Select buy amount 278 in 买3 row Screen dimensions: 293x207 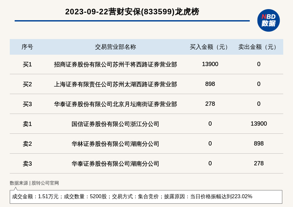point(210,104)
